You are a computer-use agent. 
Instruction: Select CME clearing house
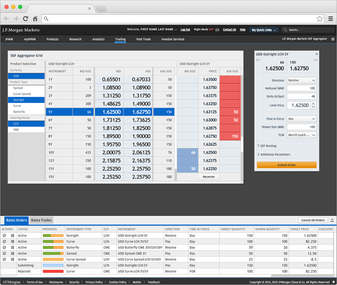(26, 130)
